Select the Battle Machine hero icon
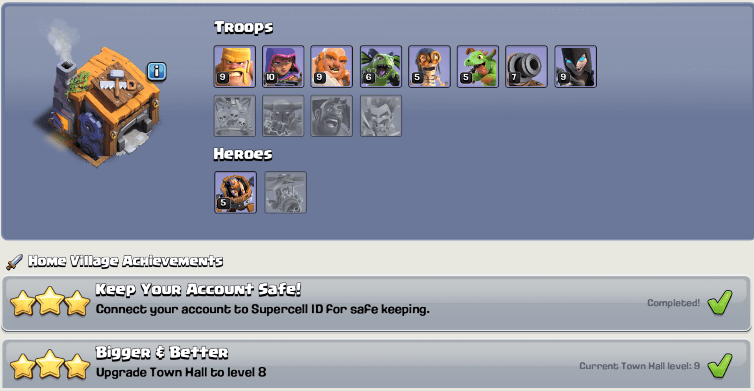Image resolution: width=754 pixels, height=391 pixels. (236, 192)
